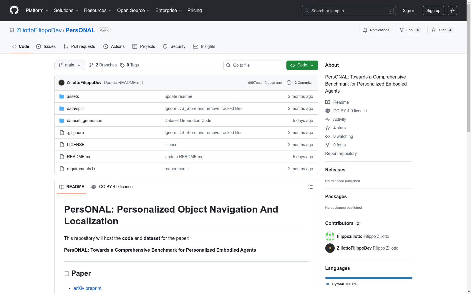
Task: Select the README tab above the readme
Action: point(72,187)
